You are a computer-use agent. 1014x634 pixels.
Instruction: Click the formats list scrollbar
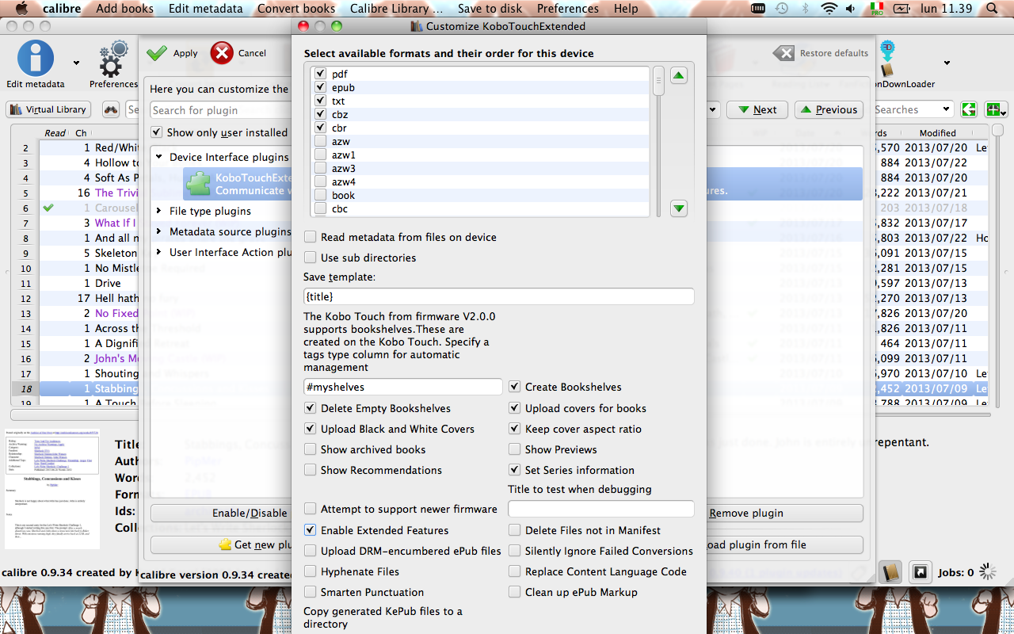[658, 82]
